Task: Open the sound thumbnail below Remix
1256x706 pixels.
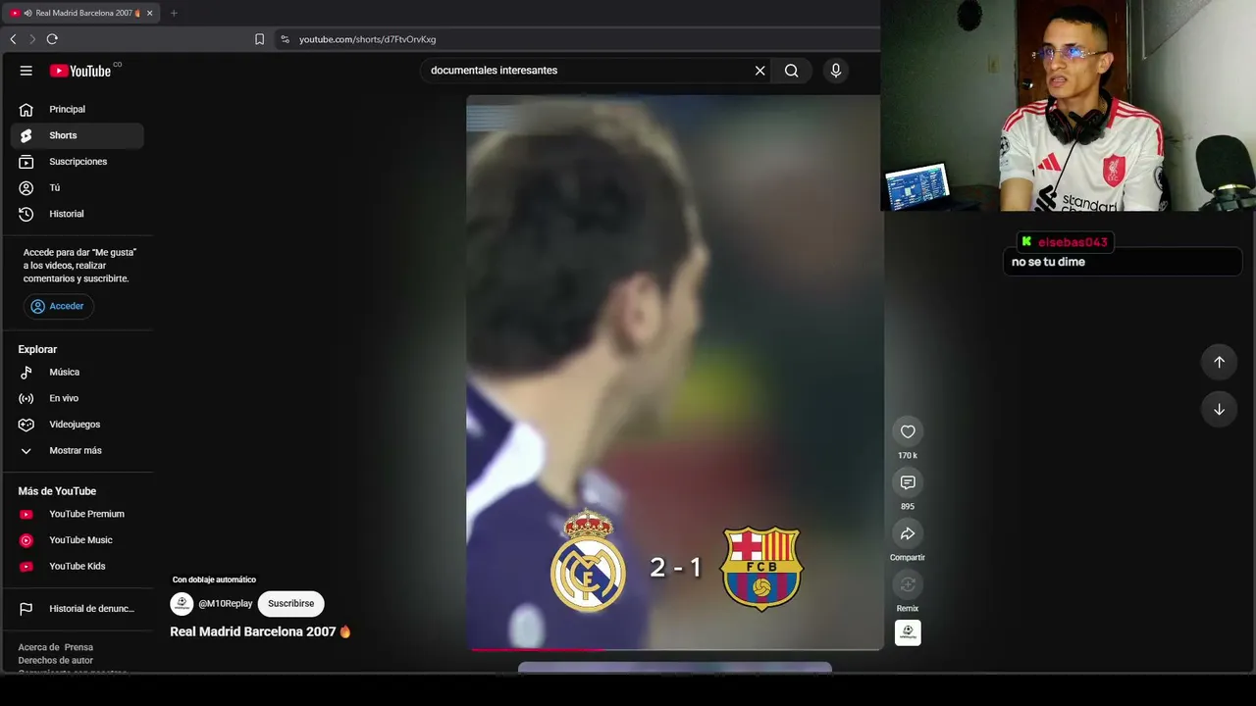Action: click(908, 633)
